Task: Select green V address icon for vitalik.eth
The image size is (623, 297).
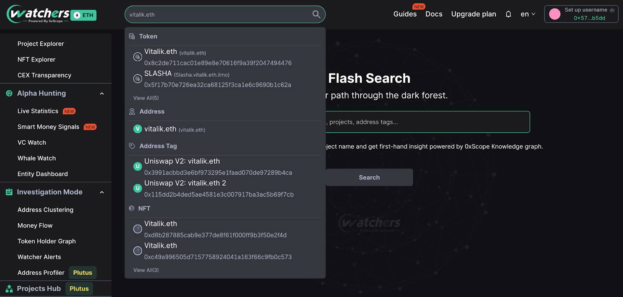Action: point(137,129)
